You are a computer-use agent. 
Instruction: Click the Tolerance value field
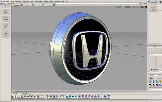[151, 75]
